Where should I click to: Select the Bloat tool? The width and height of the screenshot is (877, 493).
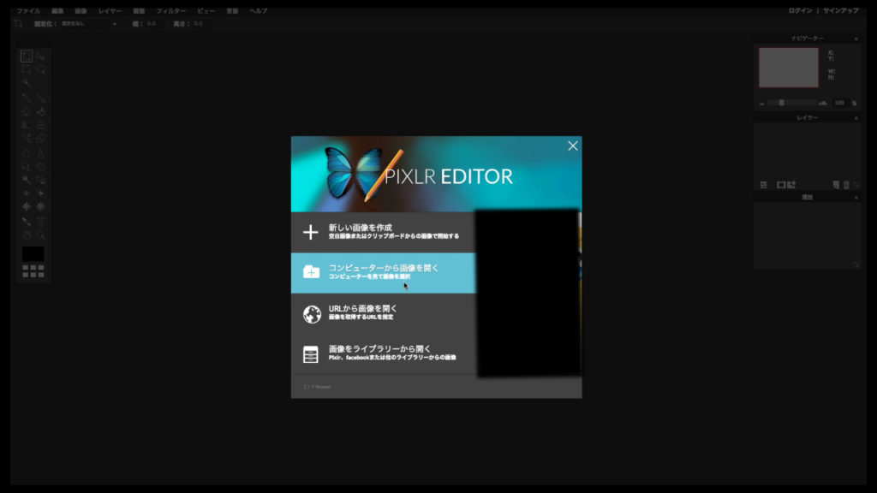click(27, 206)
